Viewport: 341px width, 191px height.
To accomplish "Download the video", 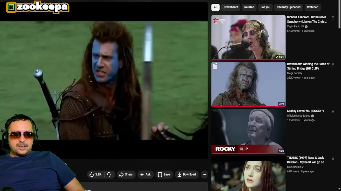I will coord(186,174).
